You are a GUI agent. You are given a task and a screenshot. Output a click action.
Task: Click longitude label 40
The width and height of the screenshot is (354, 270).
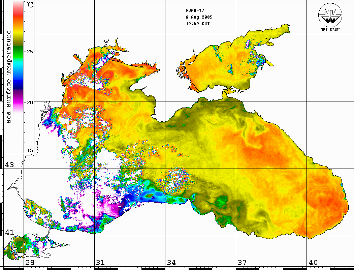coord(313,262)
